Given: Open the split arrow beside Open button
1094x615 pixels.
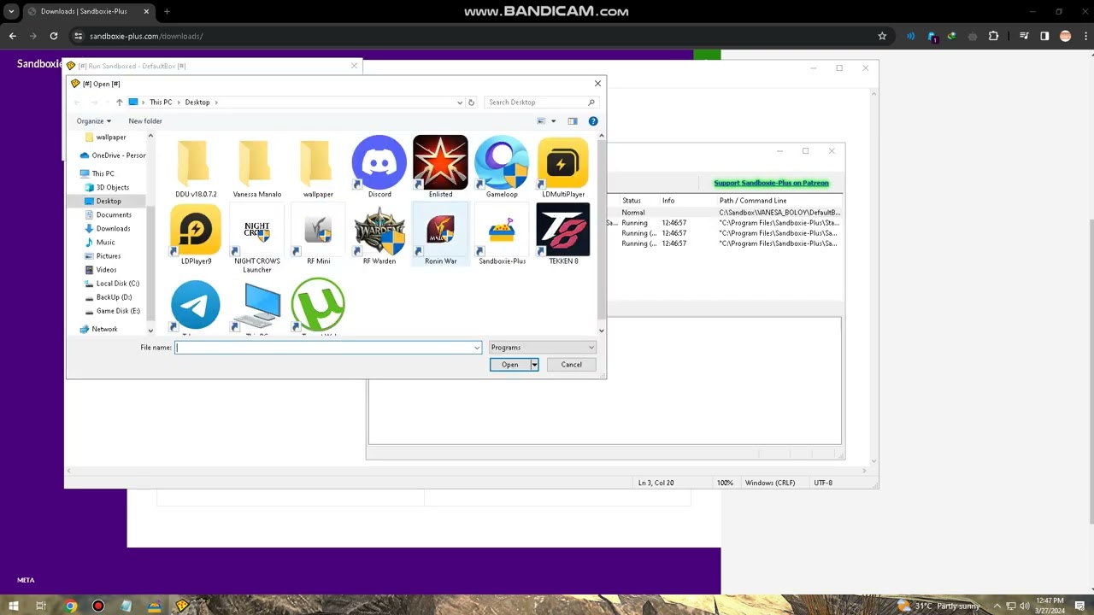Looking at the screenshot, I should point(534,365).
